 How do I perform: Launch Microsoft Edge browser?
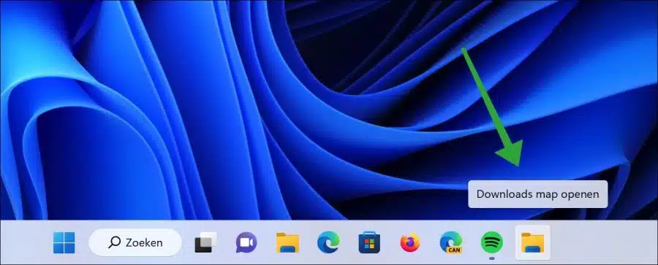click(328, 242)
